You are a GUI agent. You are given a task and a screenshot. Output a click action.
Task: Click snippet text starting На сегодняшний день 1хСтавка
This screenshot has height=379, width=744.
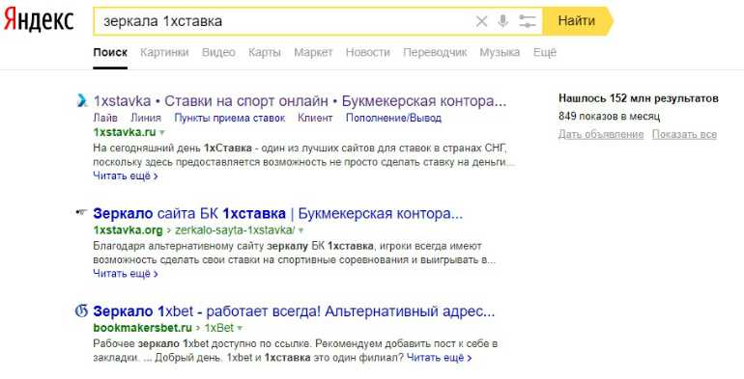point(304,155)
